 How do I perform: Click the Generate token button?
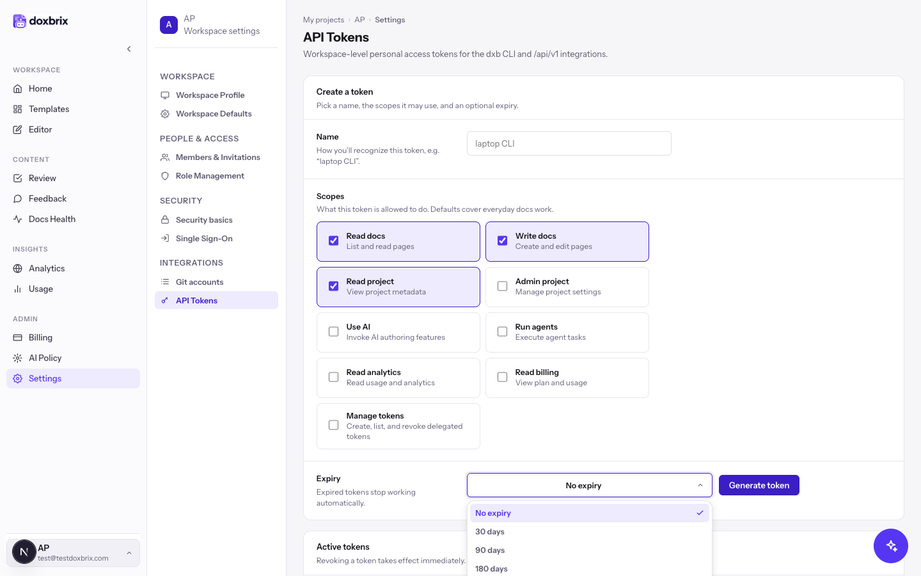click(x=759, y=485)
